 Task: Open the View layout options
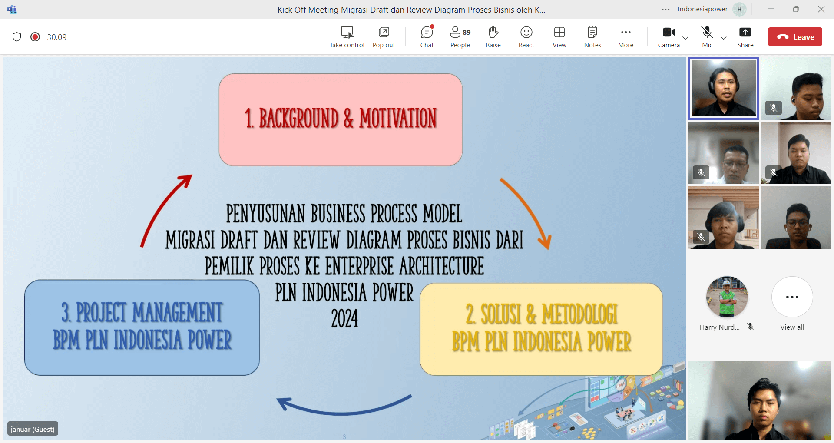[x=559, y=37]
